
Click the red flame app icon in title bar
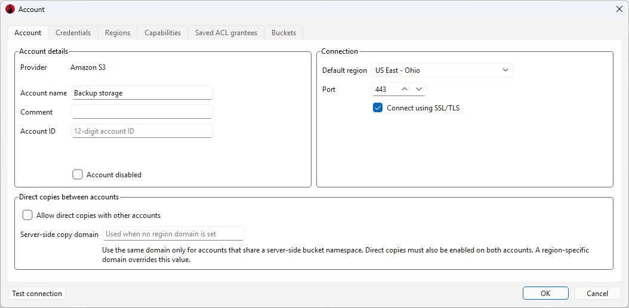coord(10,9)
